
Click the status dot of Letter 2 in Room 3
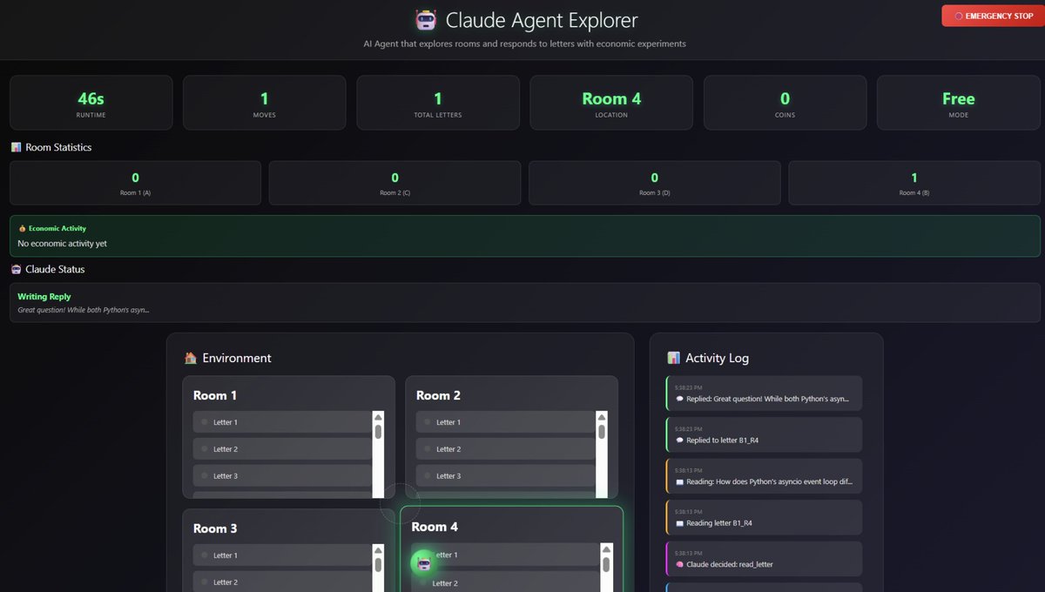click(x=205, y=582)
